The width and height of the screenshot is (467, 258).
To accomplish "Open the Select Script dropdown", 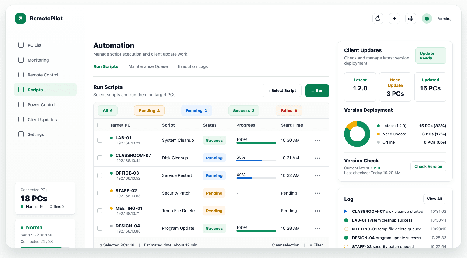I will coord(282,90).
